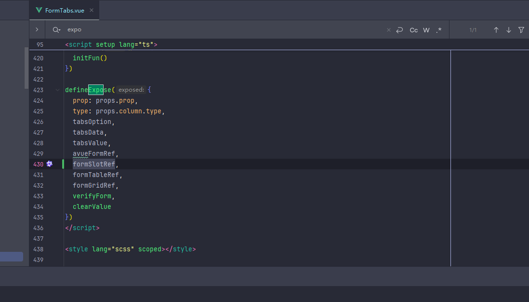Click the sticky line 95 script tag

coord(111,44)
